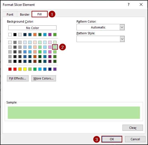Switch to the Font tab
The width and height of the screenshot is (148, 145).
pos(10,14)
